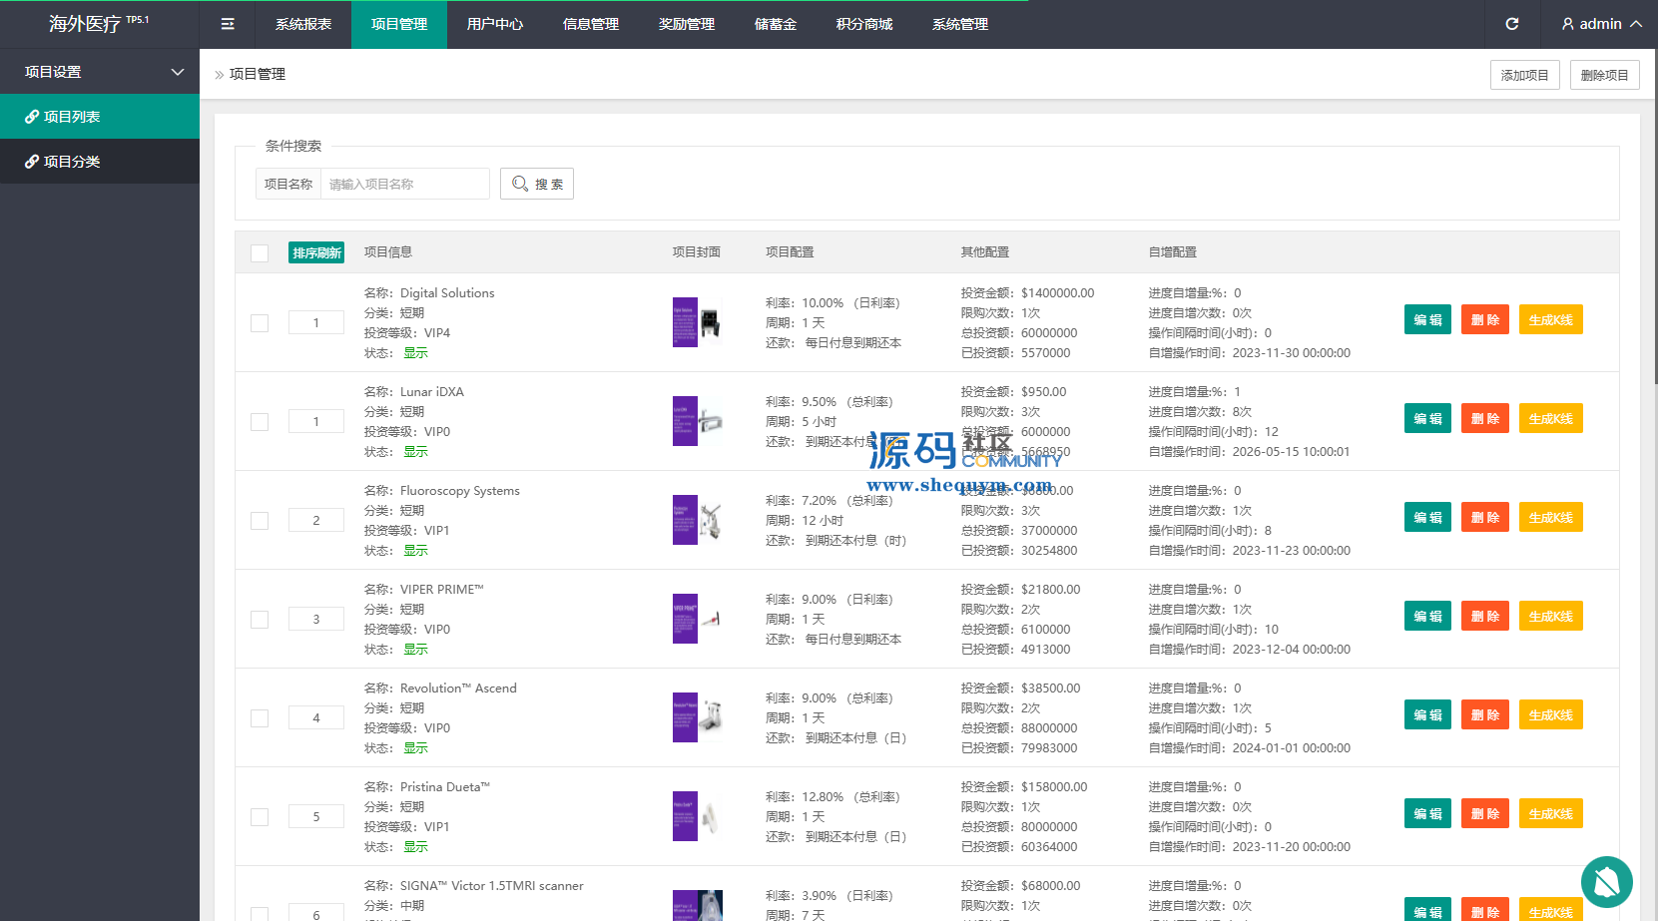
Task: Focus the 项目名称 search input
Action: [x=405, y=184]
